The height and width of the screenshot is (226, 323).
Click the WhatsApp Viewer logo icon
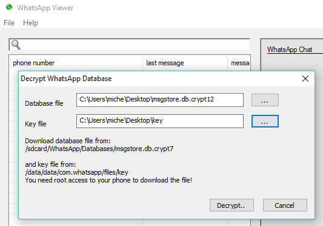click(9, 7)
